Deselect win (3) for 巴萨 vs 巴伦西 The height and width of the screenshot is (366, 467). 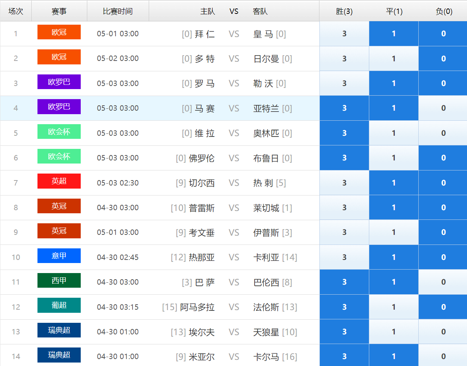pyautogui.click(x=344, y=282)
